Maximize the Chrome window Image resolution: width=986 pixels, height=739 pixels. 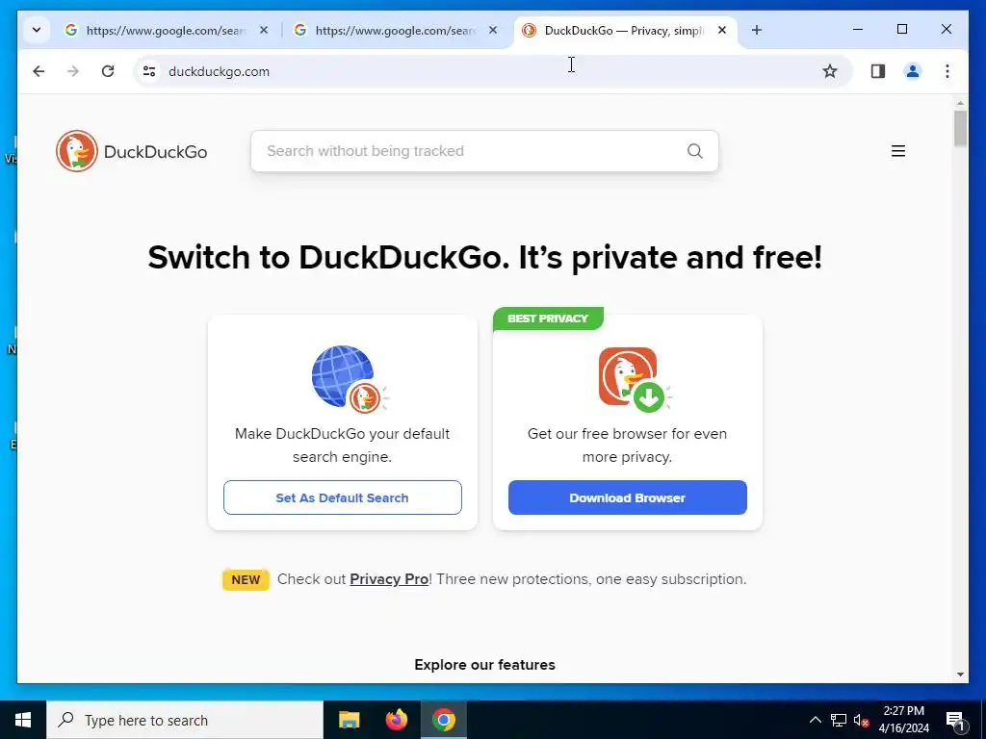(x=902, y=30)
